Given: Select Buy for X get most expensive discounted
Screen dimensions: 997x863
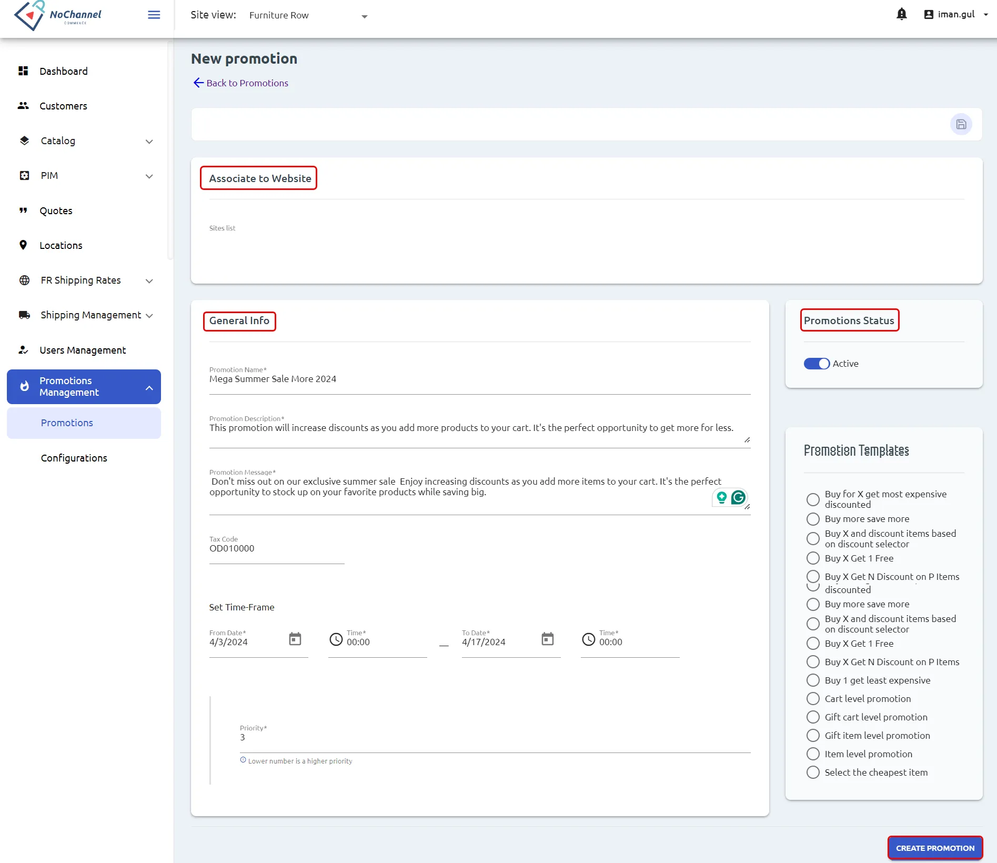Looking at the screenshot, I should coord(813,499).
